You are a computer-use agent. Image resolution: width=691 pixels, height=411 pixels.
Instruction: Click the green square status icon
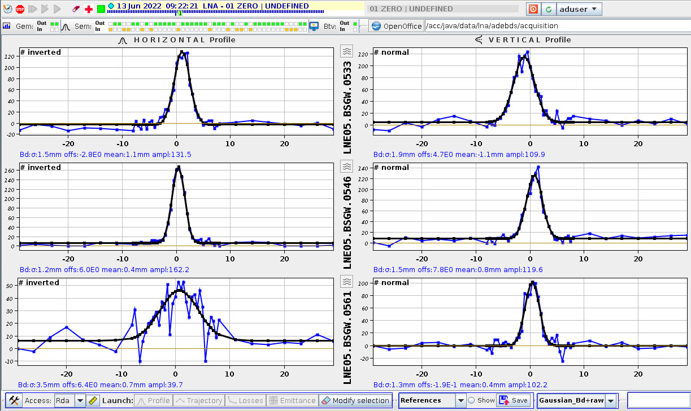coord(101,9)
